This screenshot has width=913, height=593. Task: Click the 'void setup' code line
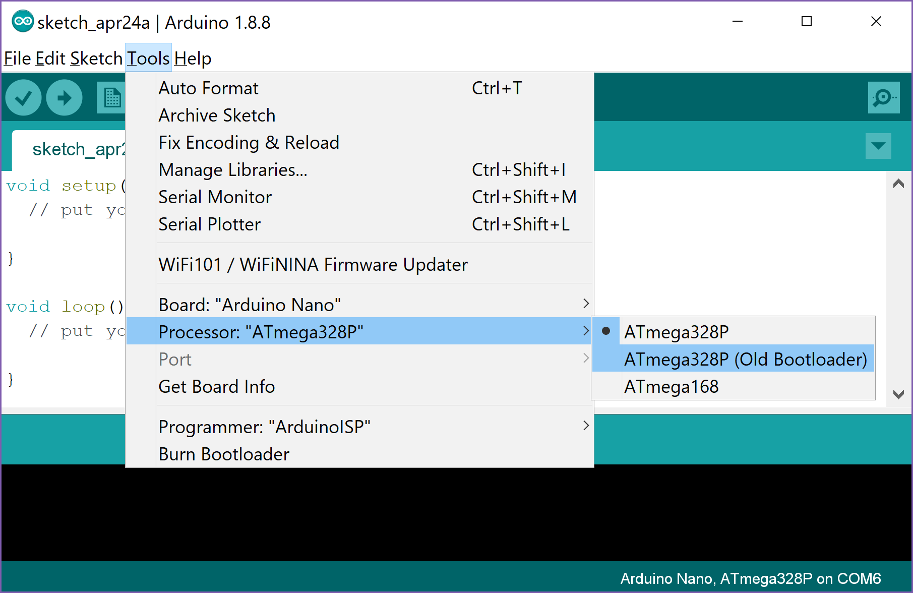[66, 186]
